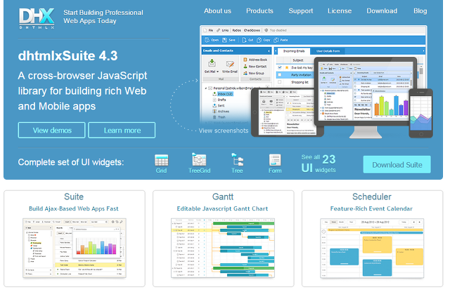Click the Learn more button

pyautogui.click(x=122, y=130)
